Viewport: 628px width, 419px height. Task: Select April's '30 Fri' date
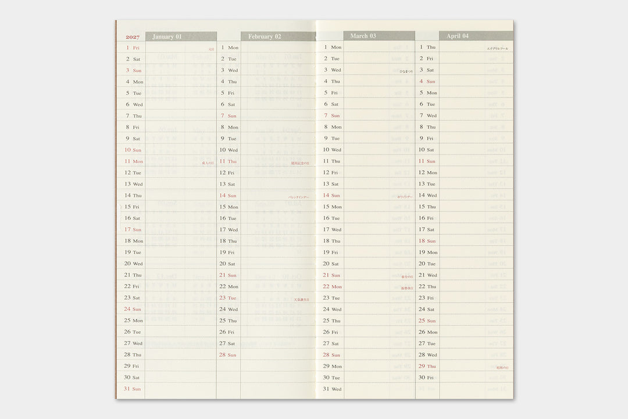[x=426, y=378]
